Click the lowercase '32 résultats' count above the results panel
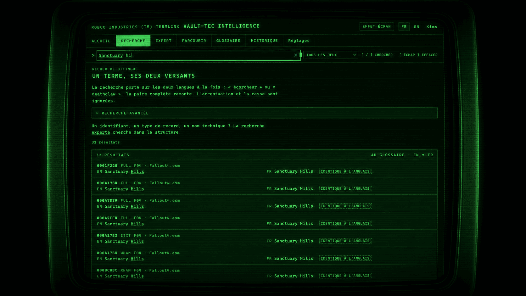 click(x=106, y=142)
